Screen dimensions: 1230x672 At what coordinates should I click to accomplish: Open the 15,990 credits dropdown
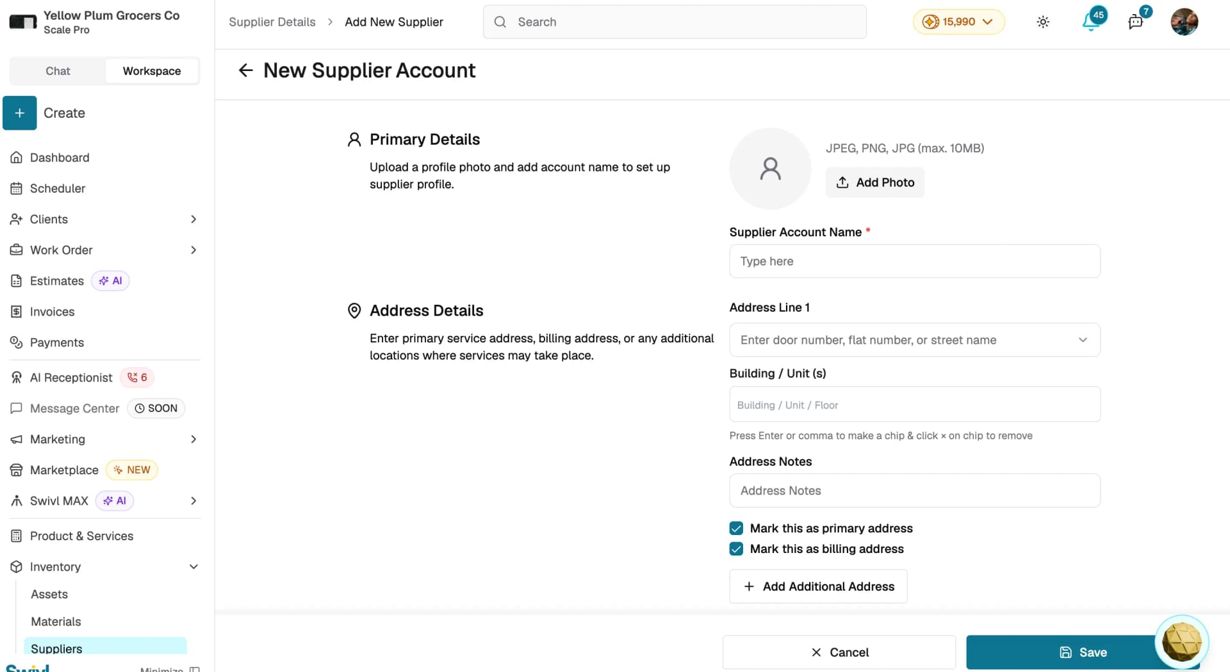pyautogui.click(x=958, y=22)
